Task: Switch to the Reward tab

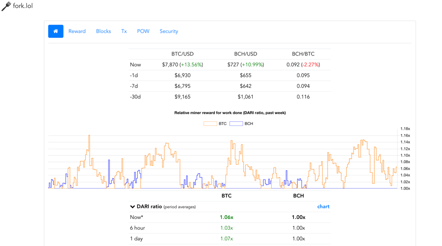Action: click(x=77, y=31)
